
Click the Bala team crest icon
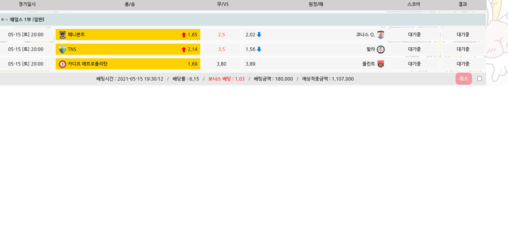point(381,49)
